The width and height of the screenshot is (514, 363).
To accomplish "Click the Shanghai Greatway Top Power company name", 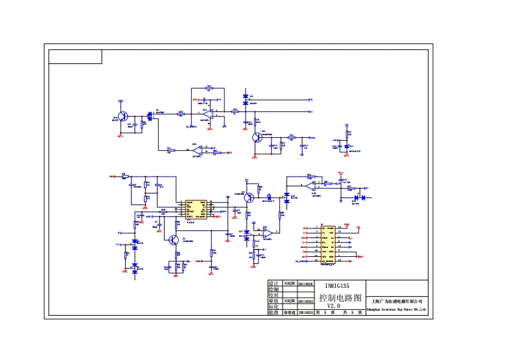I will coord(397,310).
